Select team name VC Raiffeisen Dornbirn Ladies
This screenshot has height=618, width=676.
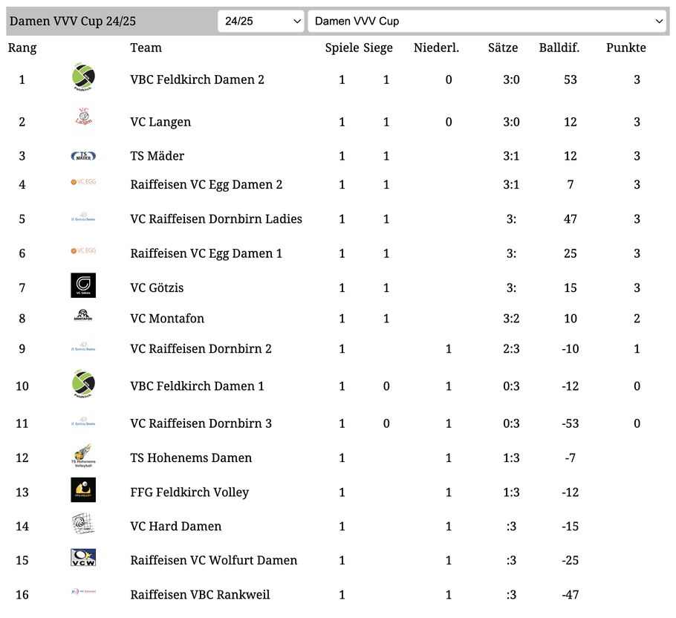[216, 219]
